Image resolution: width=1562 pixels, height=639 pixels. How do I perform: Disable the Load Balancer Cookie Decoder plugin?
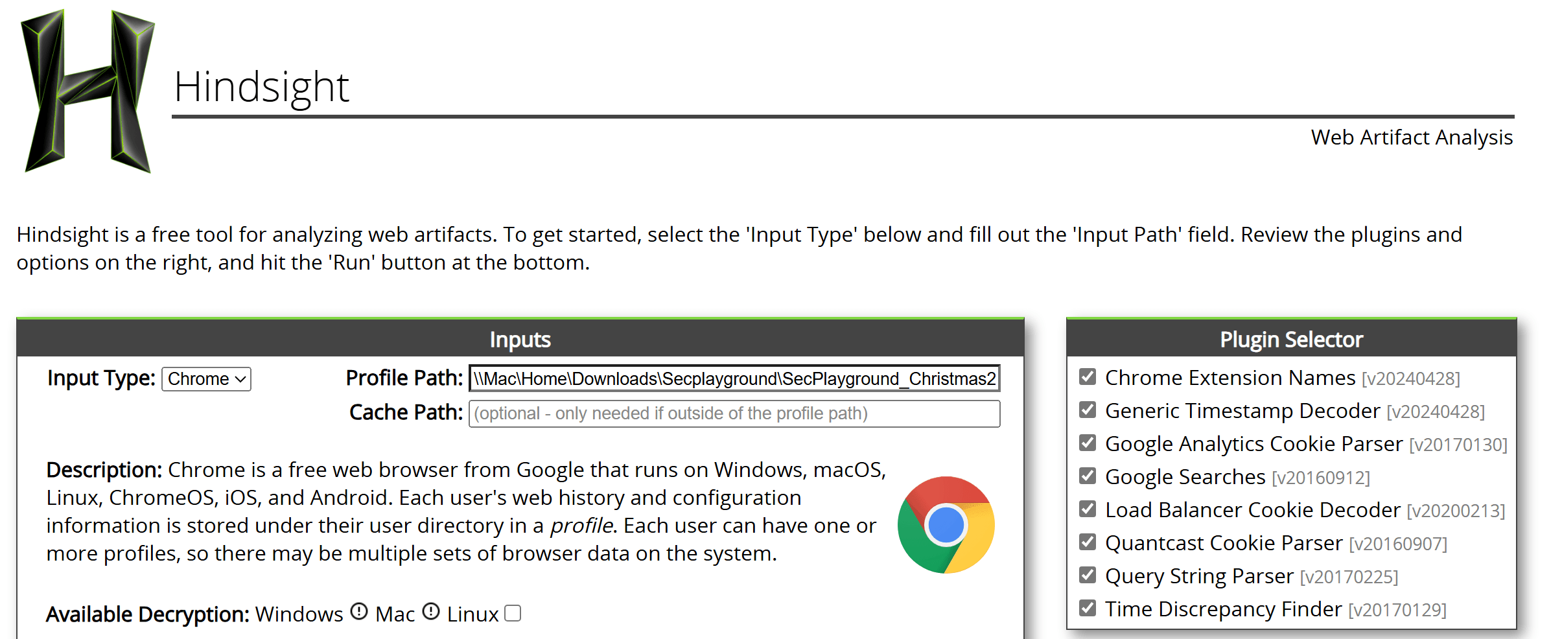[x=1088, y=509]
